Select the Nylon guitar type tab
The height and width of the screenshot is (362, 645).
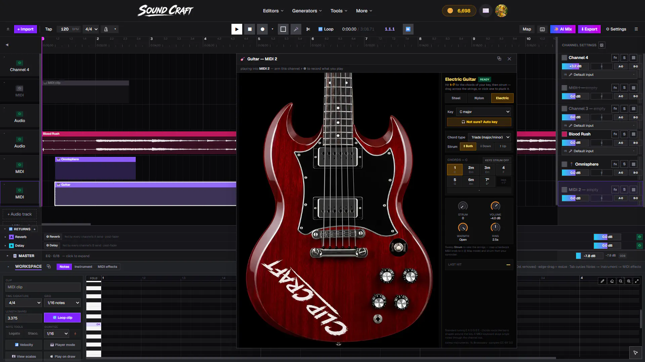pyautogui.click(x=479, y=98)
